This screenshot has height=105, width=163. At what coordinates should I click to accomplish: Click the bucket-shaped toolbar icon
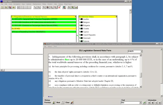click(69, 7)
